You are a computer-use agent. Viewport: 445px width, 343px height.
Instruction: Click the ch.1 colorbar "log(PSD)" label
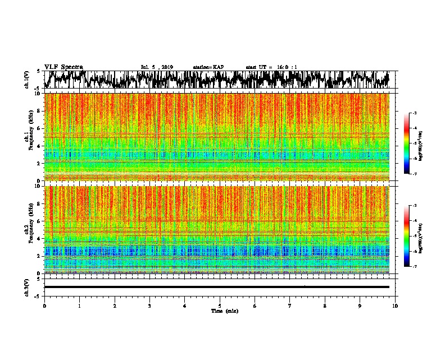click(x=421, y=146)
